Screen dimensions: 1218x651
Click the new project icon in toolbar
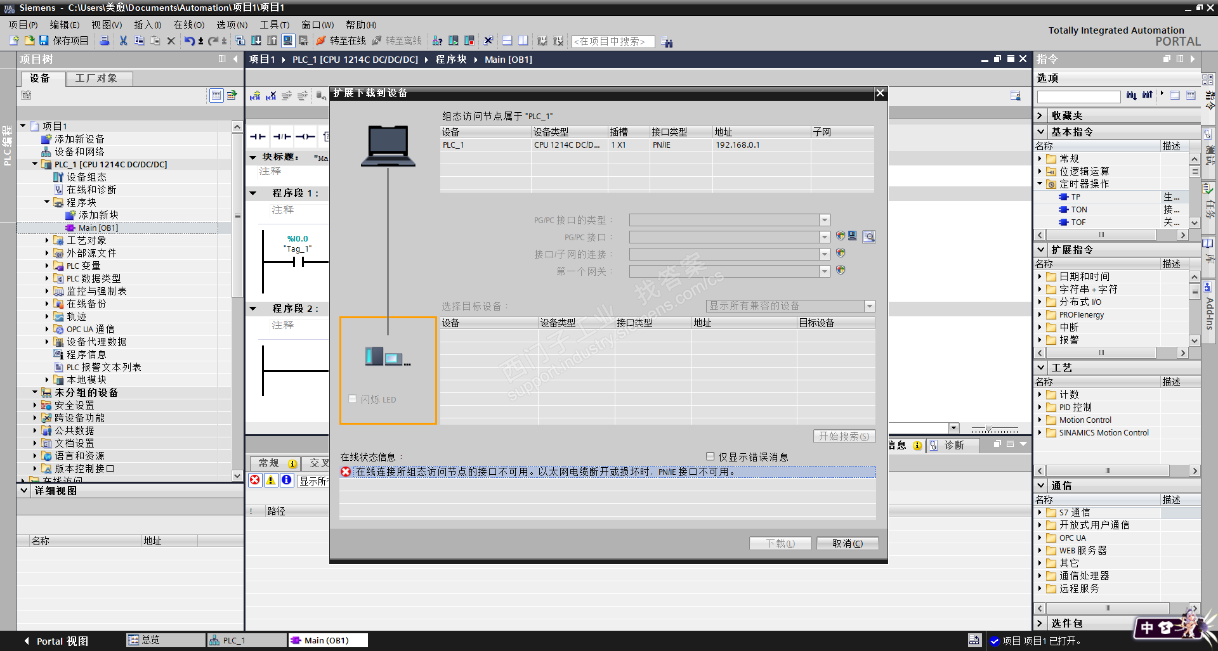coord(14,41)
